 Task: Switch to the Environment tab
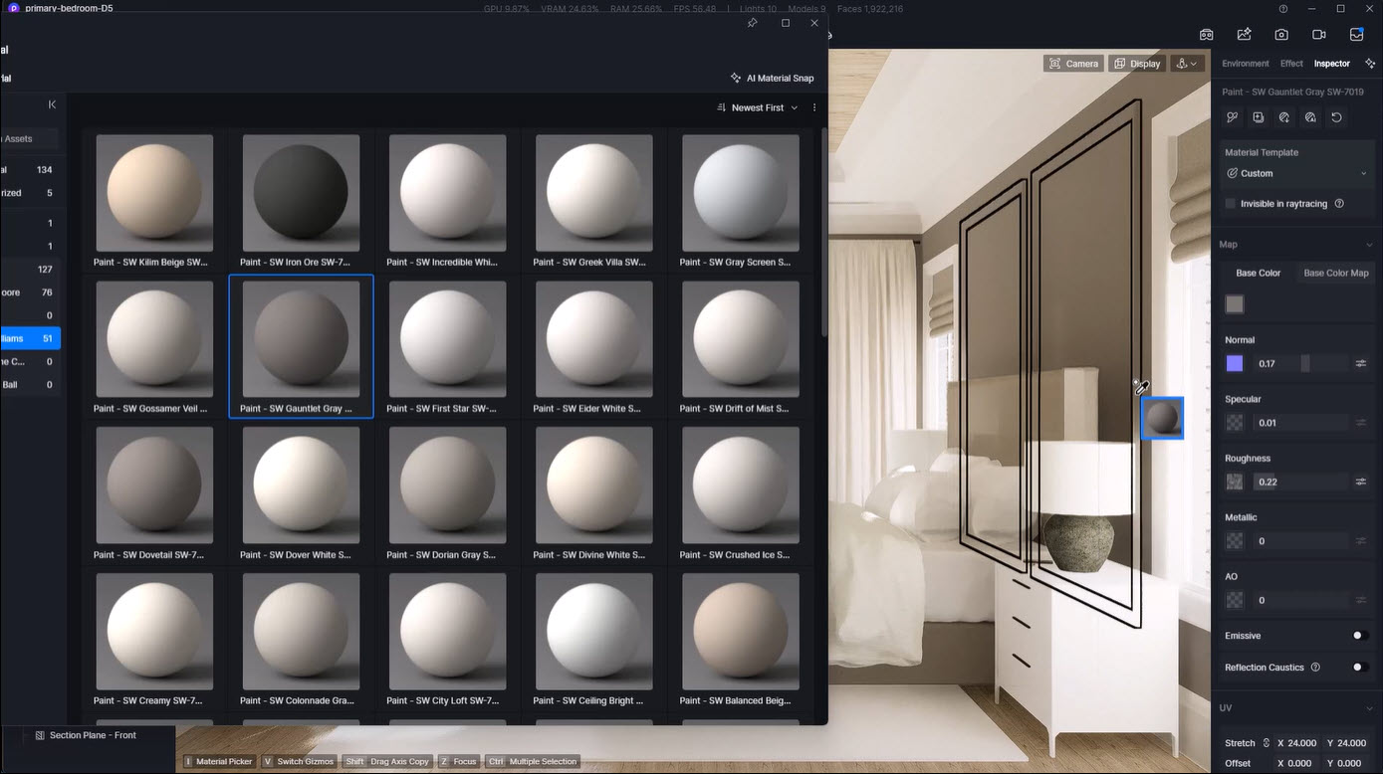[x=1245, y=64]
